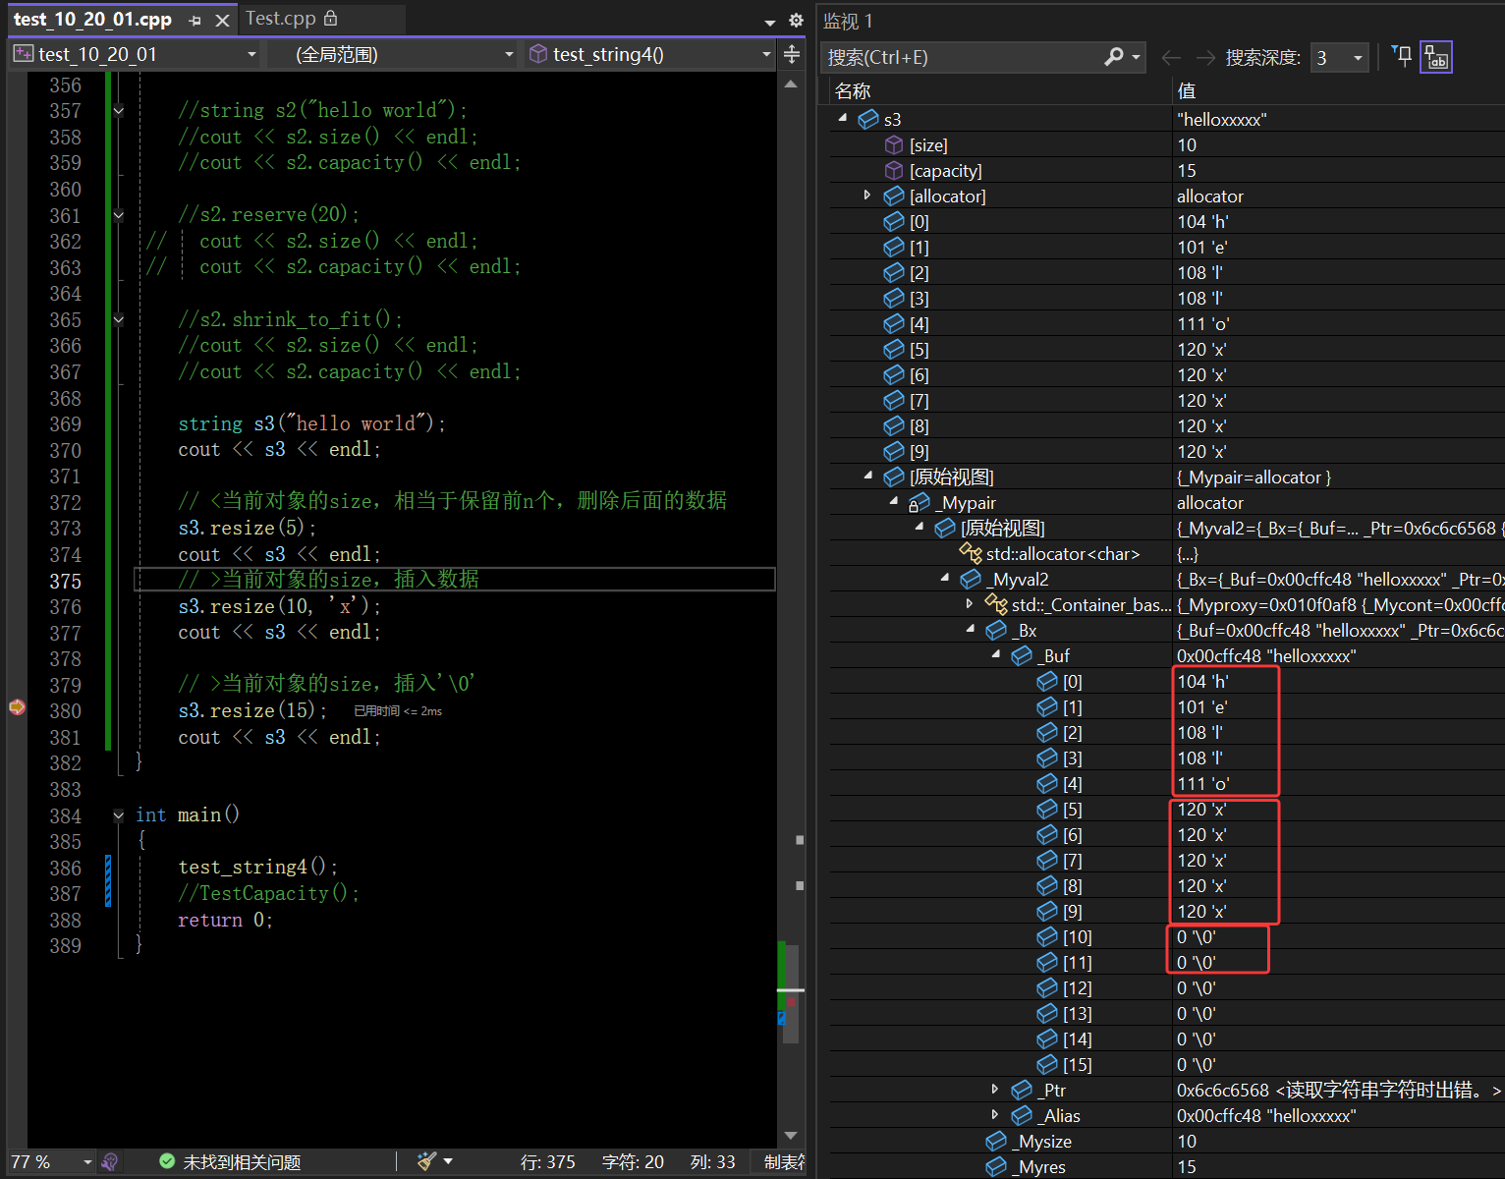Toggle fold at line 357 comment block
The width and height of the screenshot is (1505, 1179).
[119, 110]
